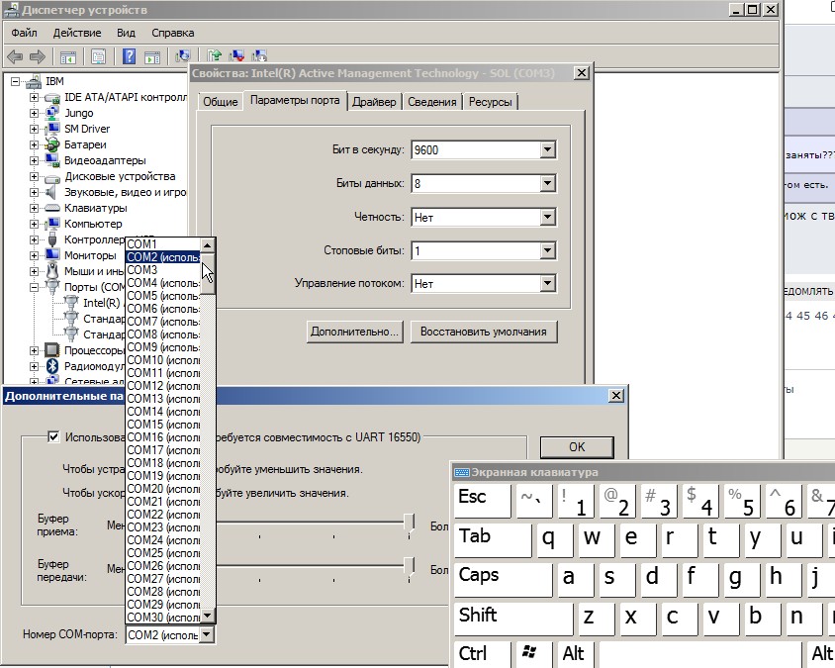Click the COM port list scroll-up arrow

[x=208, y=245]
